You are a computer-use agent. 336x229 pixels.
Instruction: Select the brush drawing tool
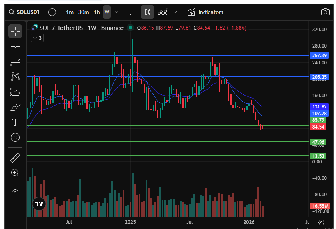[x=15, y=107]
